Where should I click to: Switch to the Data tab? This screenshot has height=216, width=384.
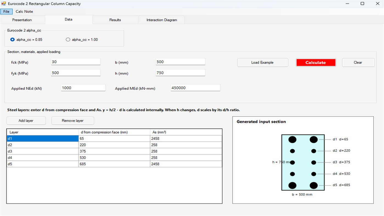(69, 19)
